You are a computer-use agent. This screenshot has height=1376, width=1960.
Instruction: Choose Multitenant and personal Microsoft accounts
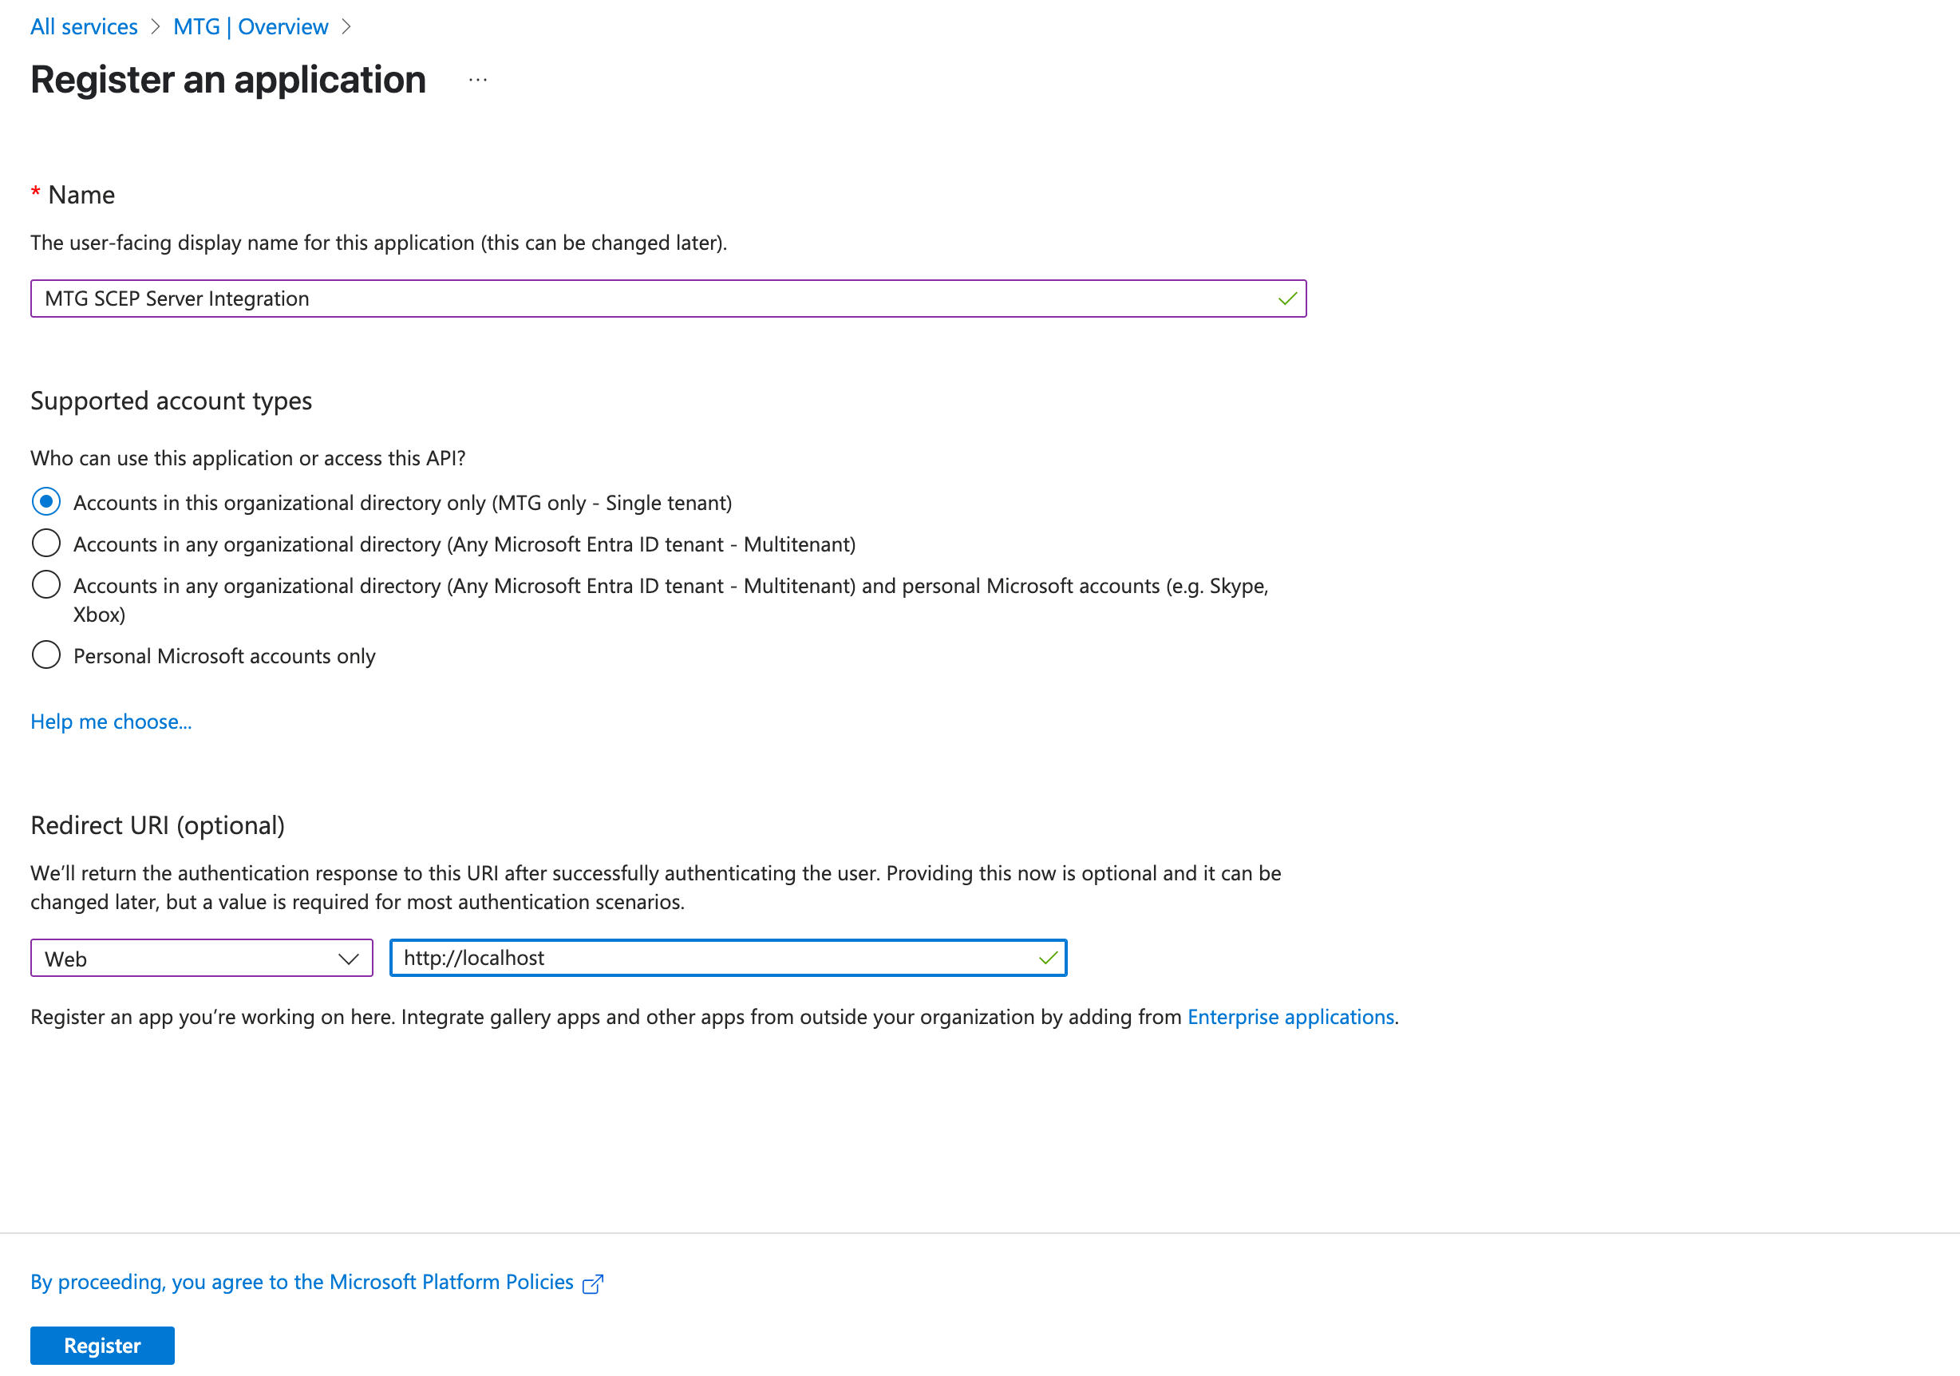click(x=46, y=585)
